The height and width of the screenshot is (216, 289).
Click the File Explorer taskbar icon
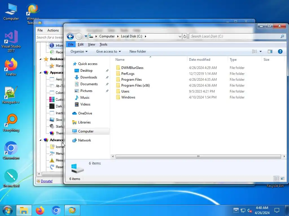click(24, 210)
